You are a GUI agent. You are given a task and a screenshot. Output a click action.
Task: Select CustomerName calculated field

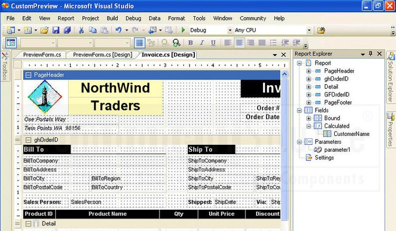coord(351,134)
